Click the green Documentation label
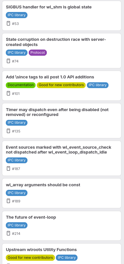This screenshot has width=124, height=264. tap(21, 85)
